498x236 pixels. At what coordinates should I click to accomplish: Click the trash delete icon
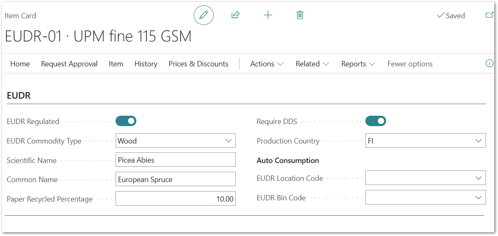(x=300, y=15)
